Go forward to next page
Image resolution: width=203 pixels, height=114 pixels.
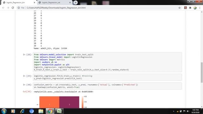point(8,8)
